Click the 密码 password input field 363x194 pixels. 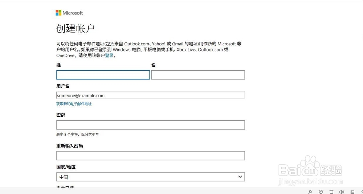click(x=151, y=125)
